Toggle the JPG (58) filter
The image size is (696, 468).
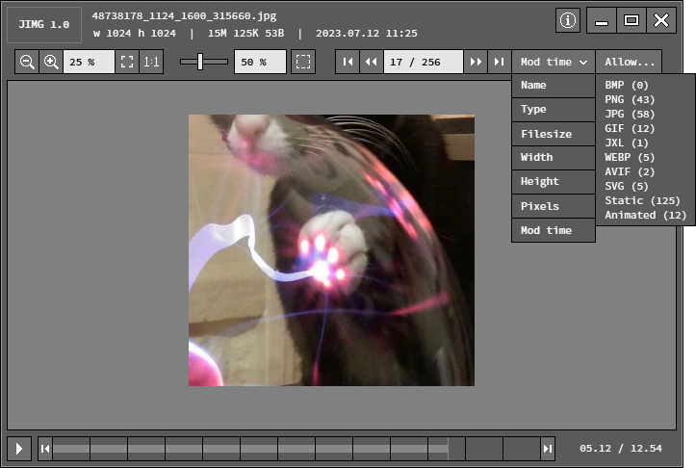630,115
